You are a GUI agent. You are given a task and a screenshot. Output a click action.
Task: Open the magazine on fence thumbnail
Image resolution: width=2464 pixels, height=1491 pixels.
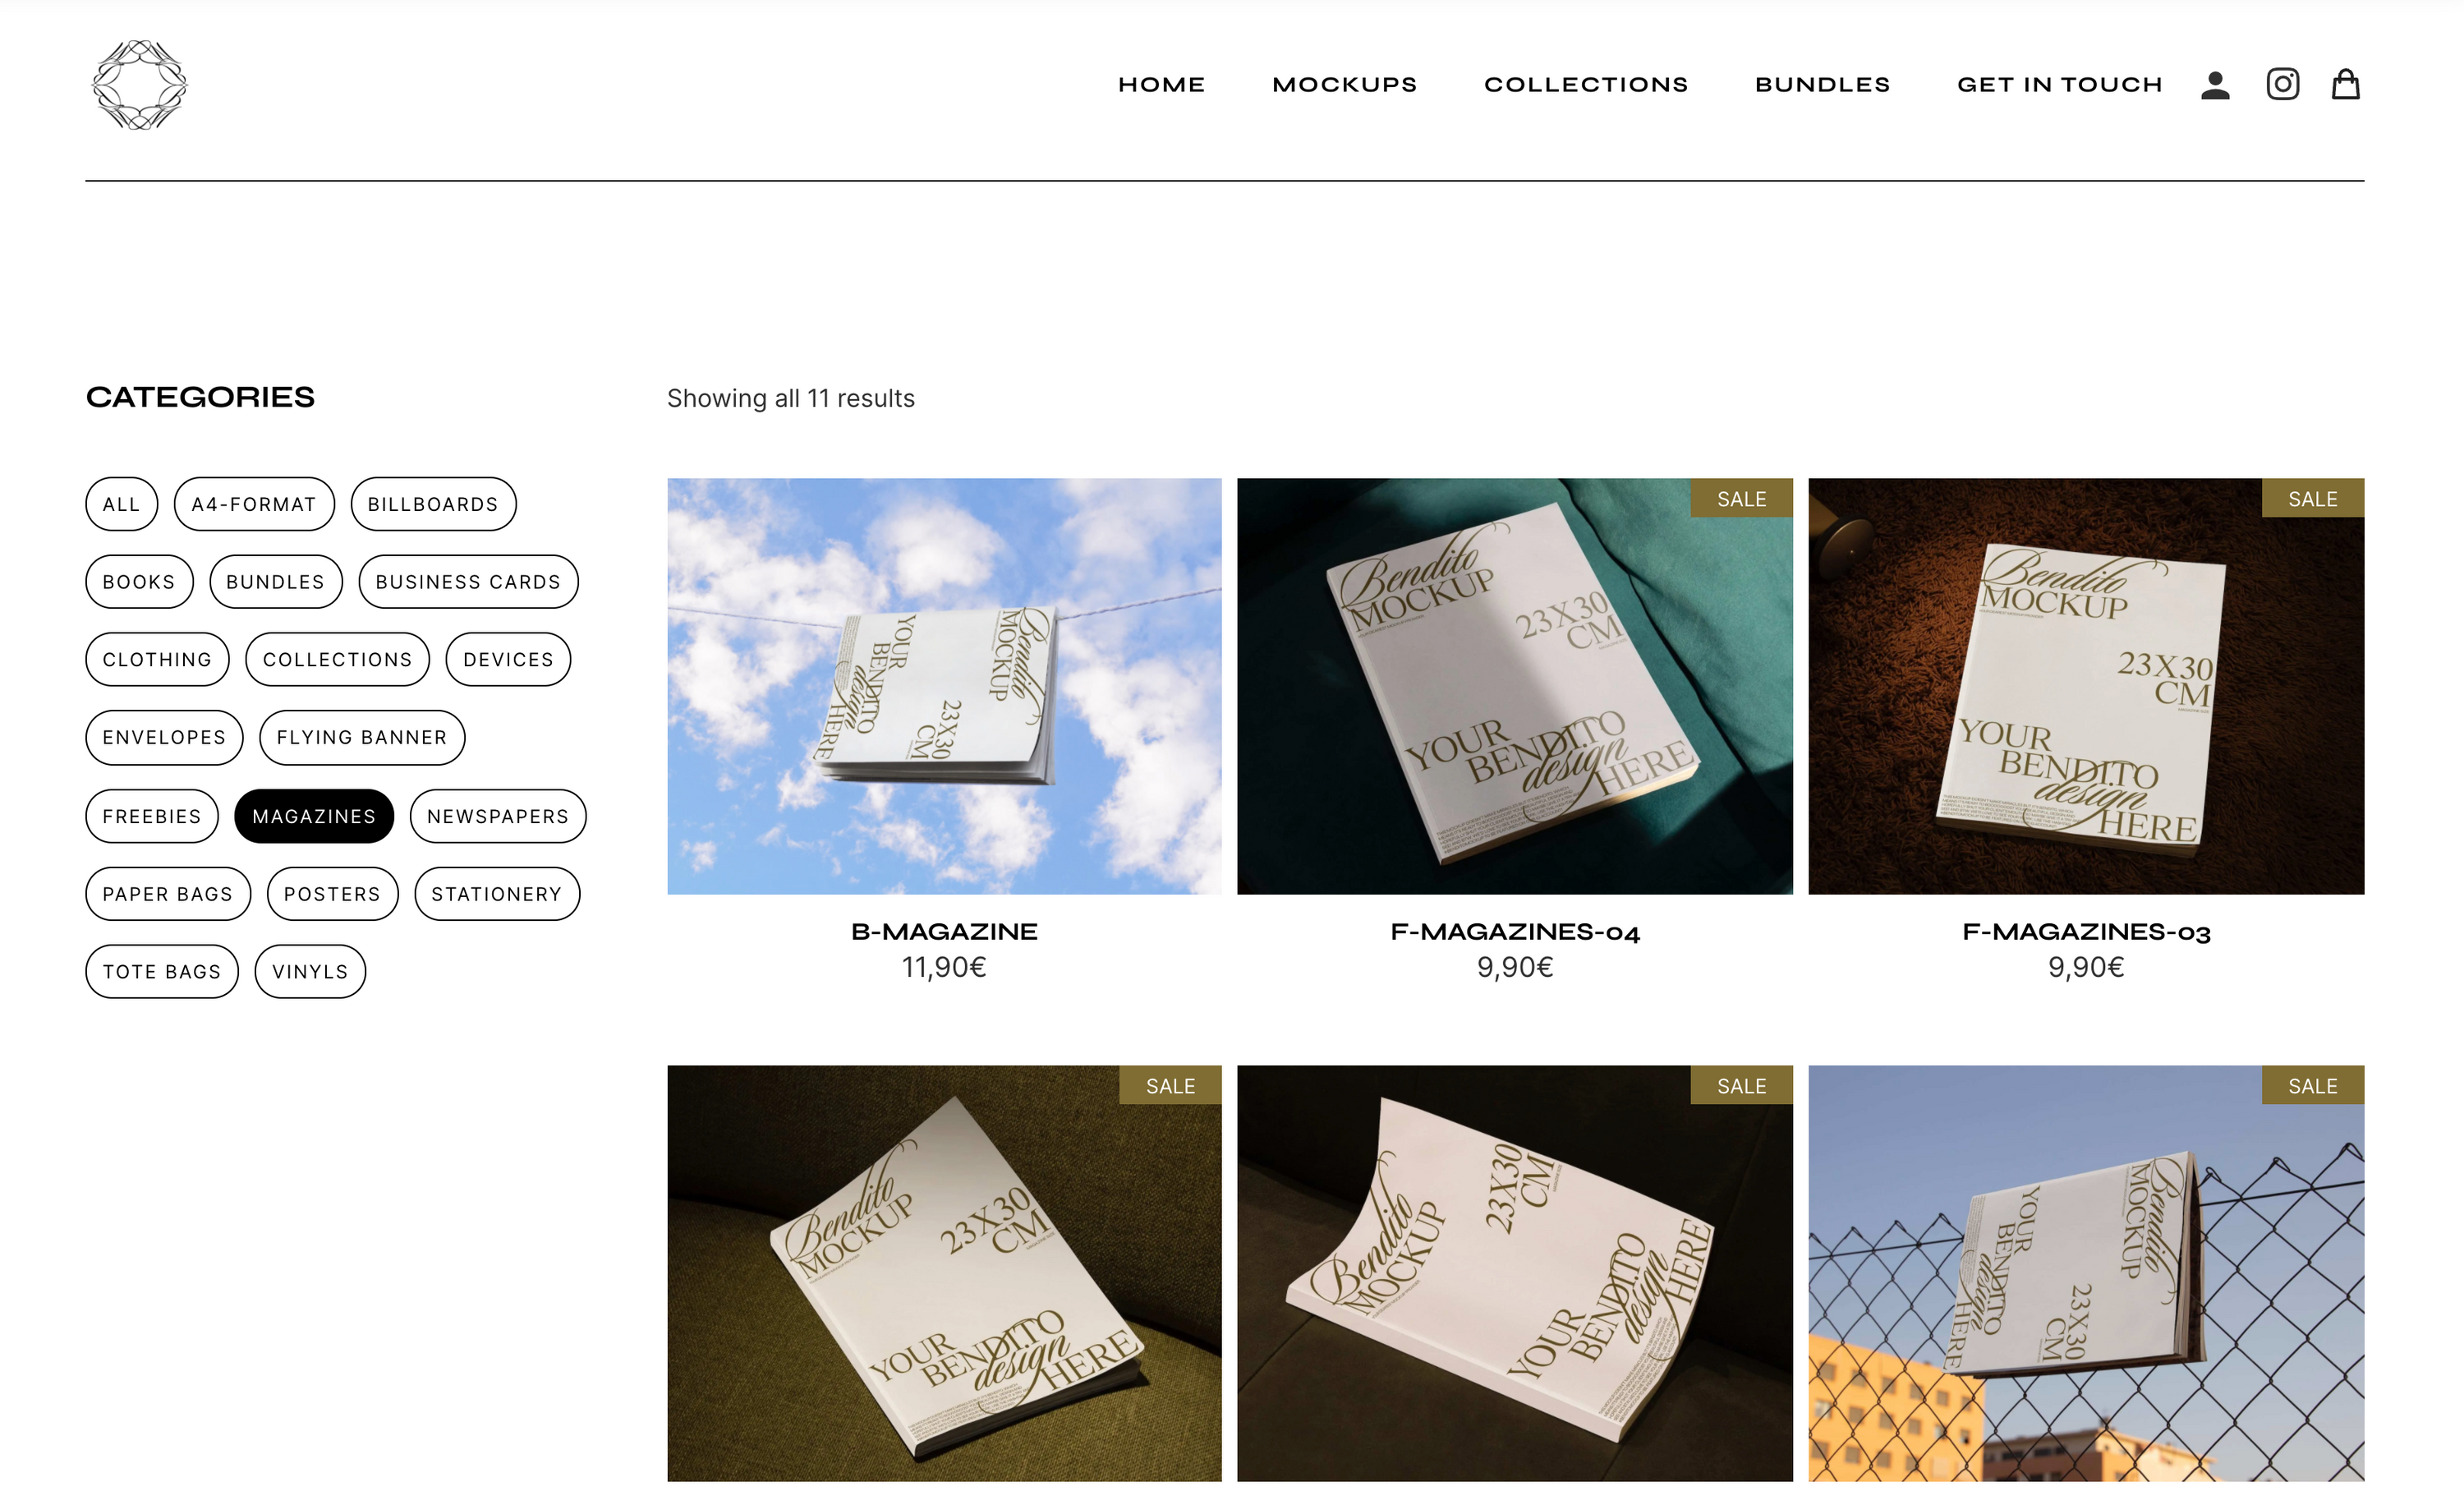[2086, 1272]
